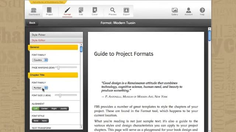Open the Project tool
The image size is (236, 132).
coord(49,11)
